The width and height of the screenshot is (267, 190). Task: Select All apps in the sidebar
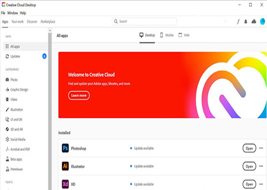(x=26, y=46)
